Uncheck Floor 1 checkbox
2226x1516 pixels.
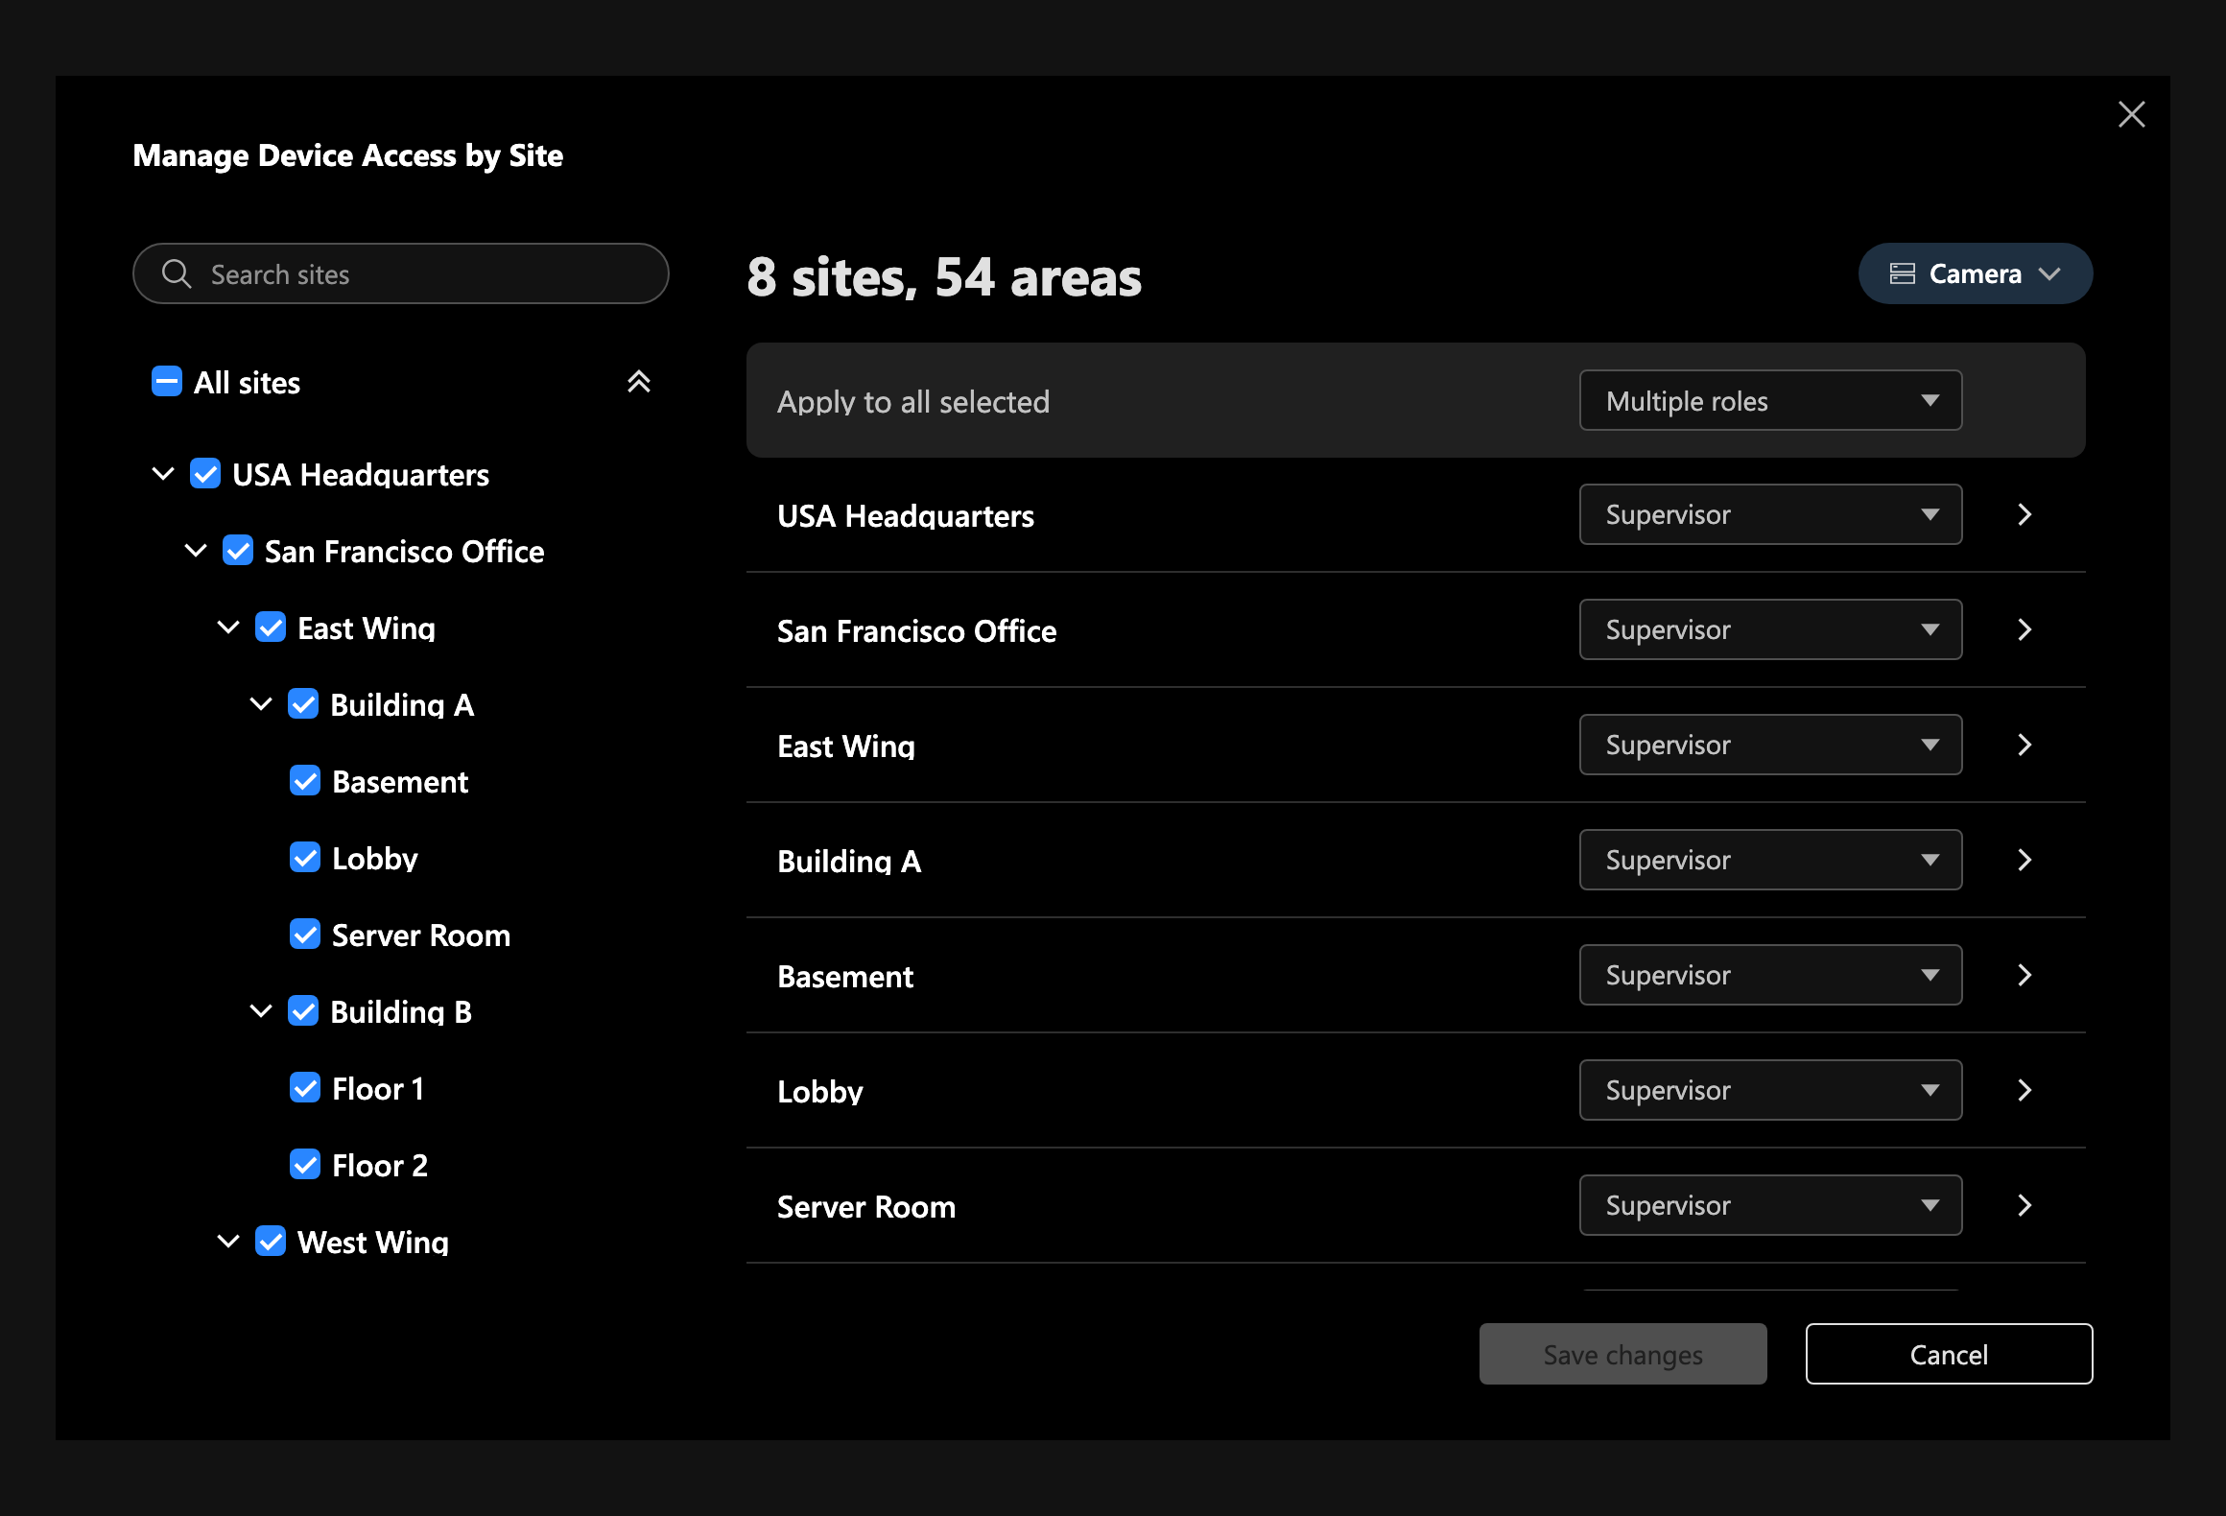click(x=305, y=1088)
